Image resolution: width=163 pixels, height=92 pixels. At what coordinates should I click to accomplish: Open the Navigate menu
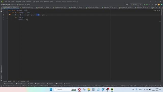click(18, 2)
